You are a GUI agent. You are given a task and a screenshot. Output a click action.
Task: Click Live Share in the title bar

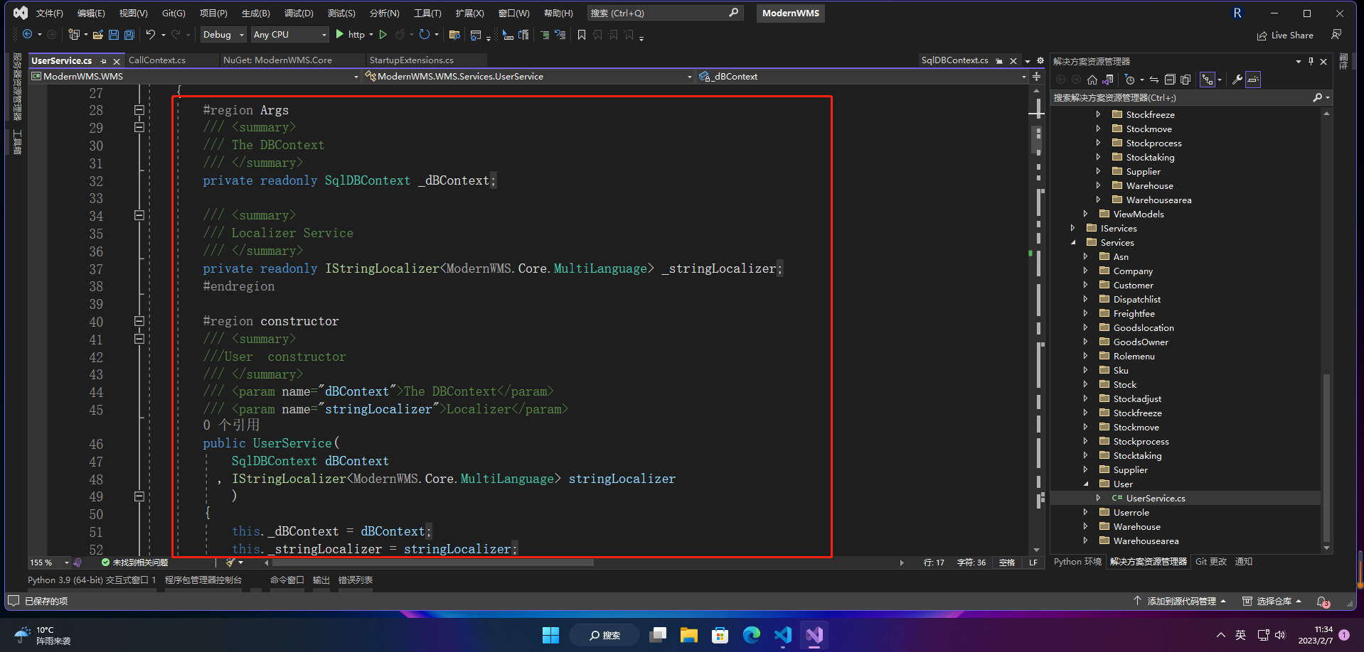(1285, 35)
